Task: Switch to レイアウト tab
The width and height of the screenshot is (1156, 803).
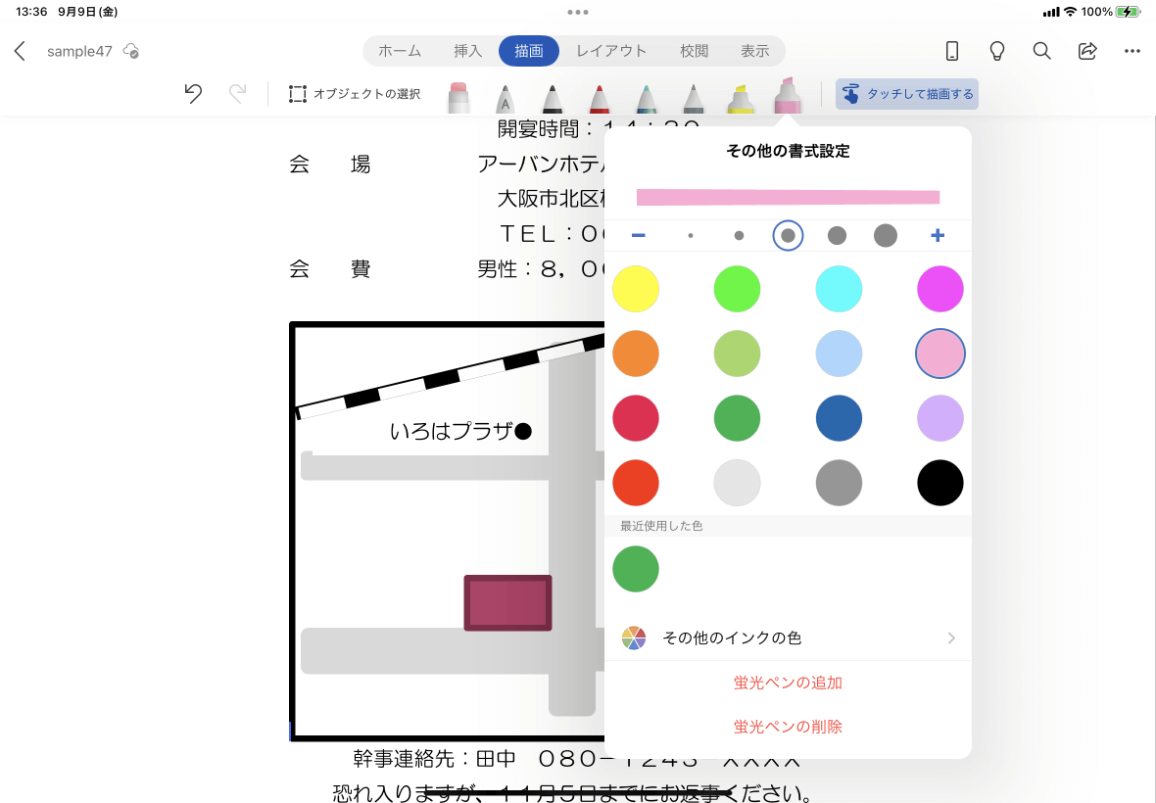Action: pos(611,51)
